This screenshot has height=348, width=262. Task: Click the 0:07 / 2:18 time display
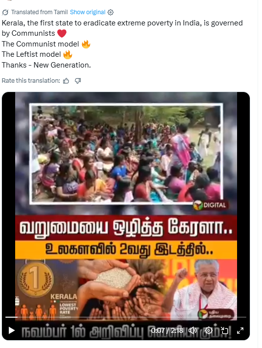pos(167,331)
